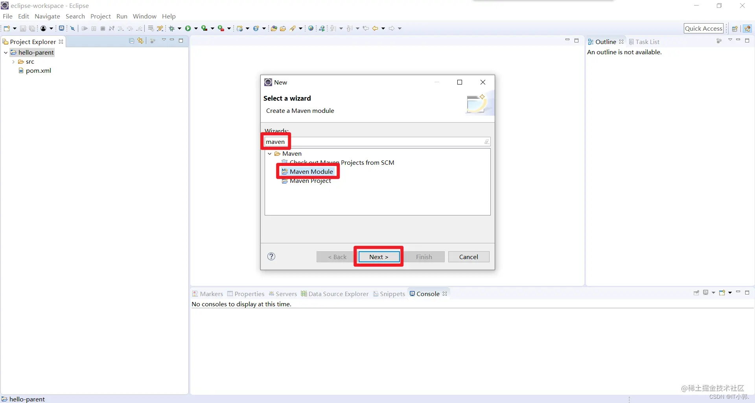Click the Terminate stop toolbar icon
Viewport: 755px width, 403px height.
[x=103, y=28]
